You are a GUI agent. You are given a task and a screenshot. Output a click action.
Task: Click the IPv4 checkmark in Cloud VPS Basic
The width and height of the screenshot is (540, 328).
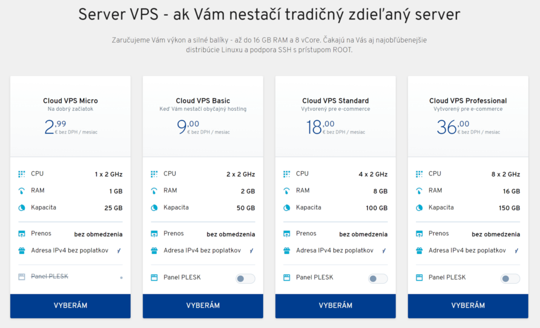pos(252,251)
